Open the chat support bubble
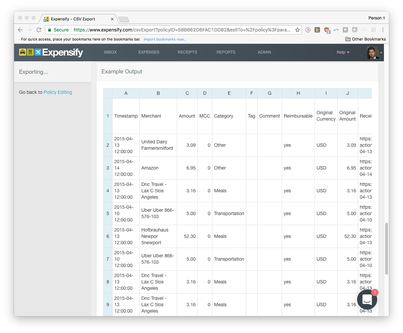This screenshot has width=403, height=333. click(x=367, y=299)
